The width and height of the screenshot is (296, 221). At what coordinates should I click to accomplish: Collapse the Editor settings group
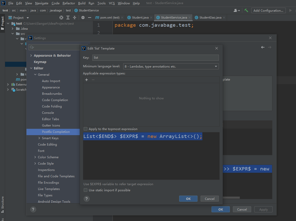(x=31, y=68)
